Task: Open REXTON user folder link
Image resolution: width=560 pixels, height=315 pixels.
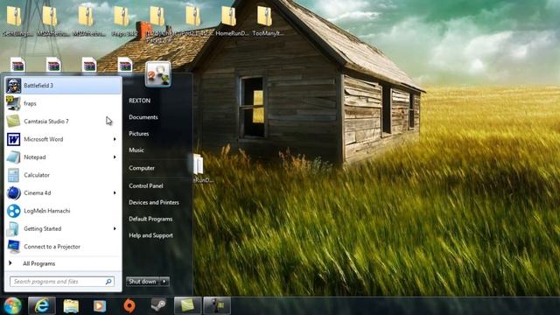Action: (140, 101)
